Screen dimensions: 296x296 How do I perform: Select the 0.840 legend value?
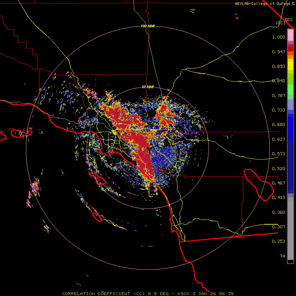click(279, 81)
